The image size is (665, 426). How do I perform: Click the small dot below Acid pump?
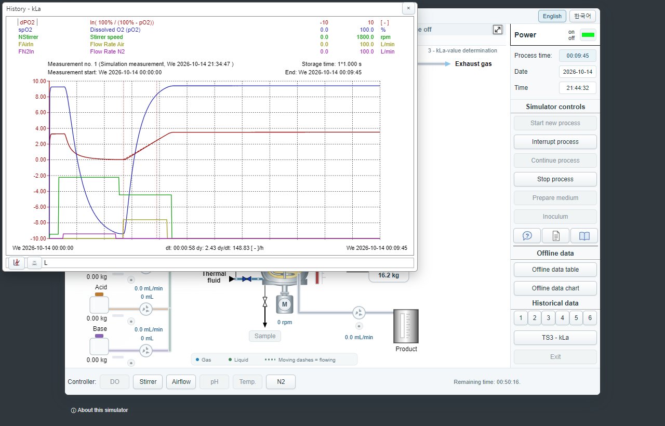pos(131,322)
